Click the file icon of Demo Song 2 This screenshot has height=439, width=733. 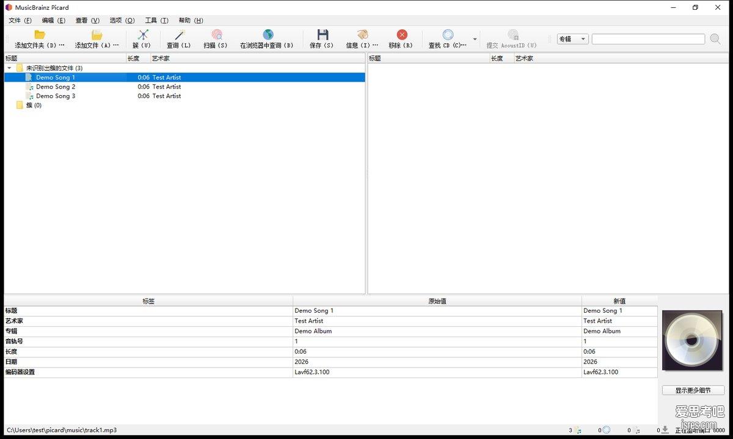pyautogui.click(x=29, y=87)
